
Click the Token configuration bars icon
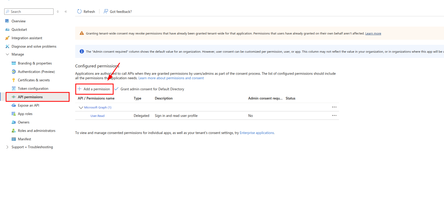point(14,88)
